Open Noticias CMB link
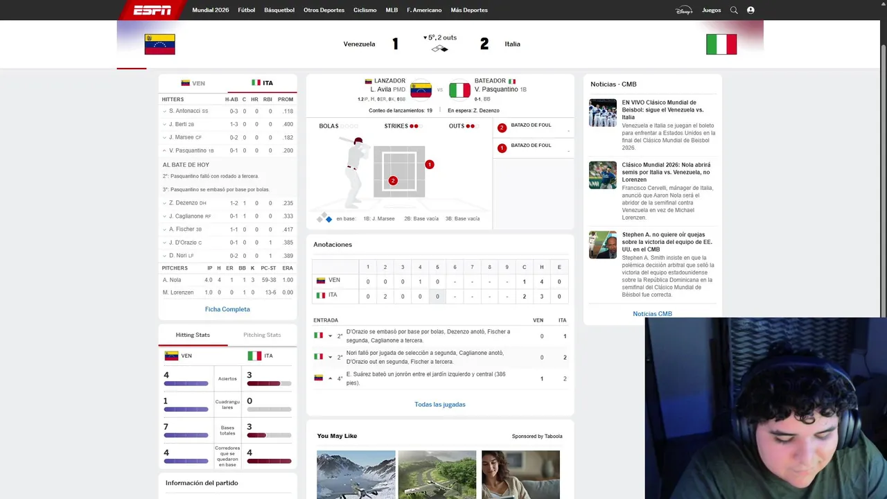Screen dimensions: 887x499 pyautogui.click(x=652, y=314)
